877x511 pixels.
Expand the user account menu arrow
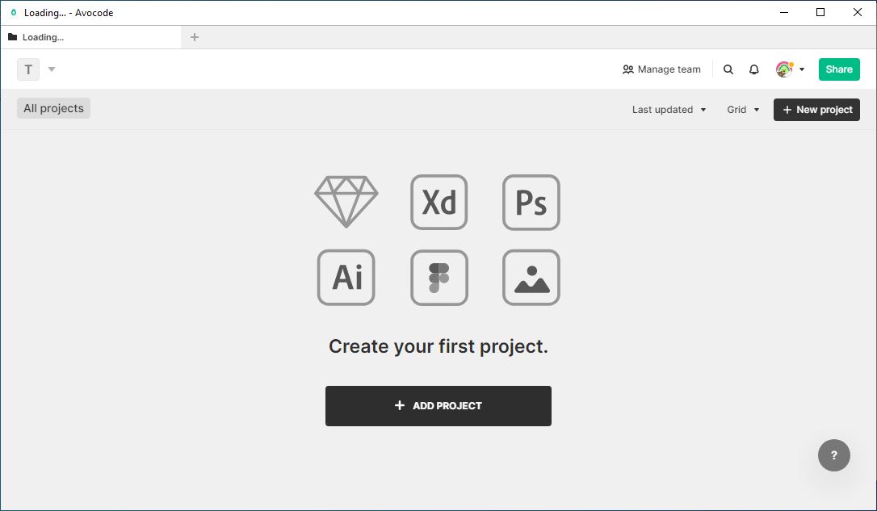[x=802, y=69]
